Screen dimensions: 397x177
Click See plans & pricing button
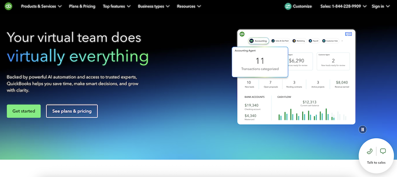point(72,111)
